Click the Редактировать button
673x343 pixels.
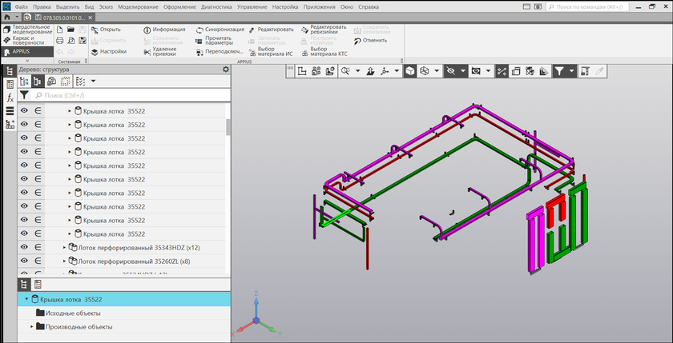click(270, 30)
